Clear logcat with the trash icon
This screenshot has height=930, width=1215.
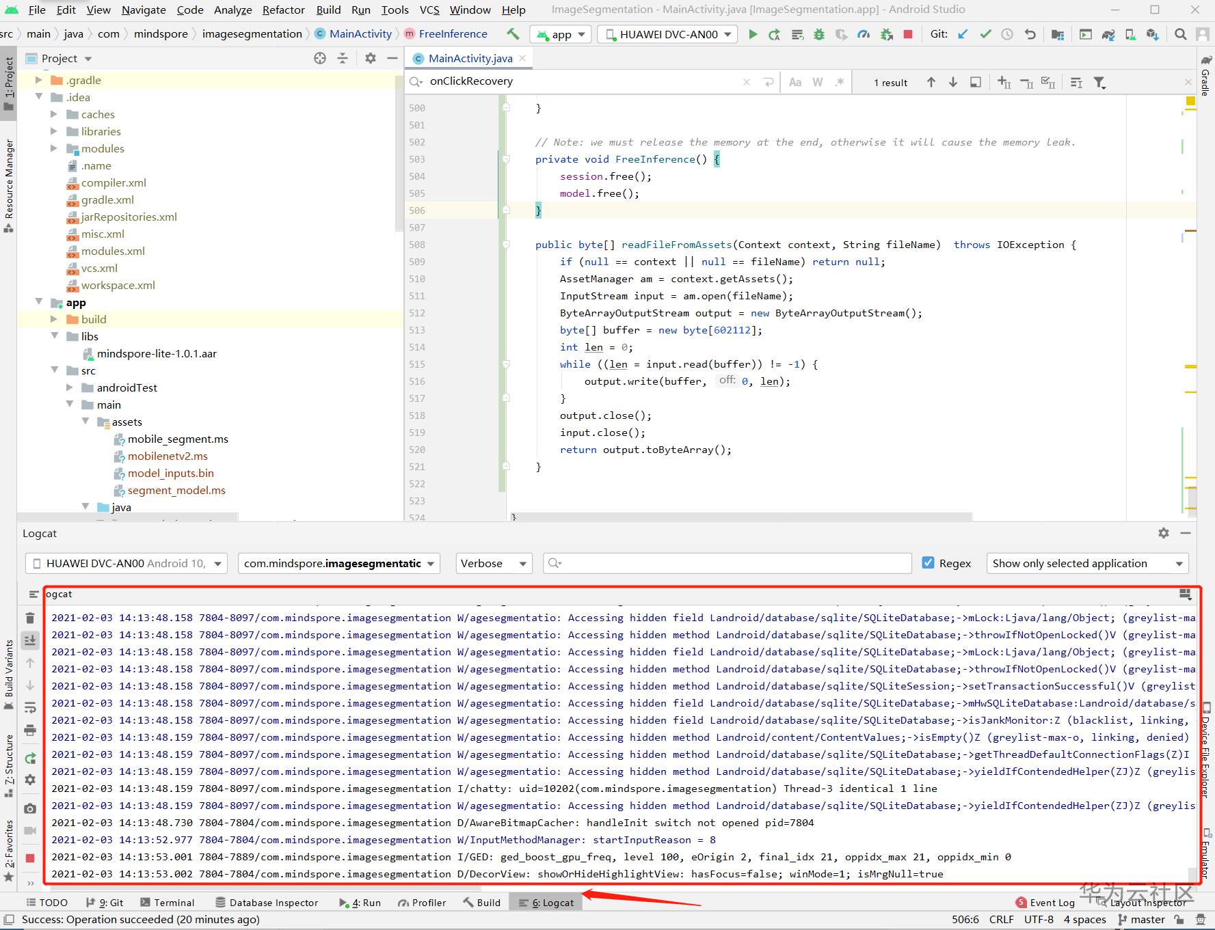coord(30,618)
